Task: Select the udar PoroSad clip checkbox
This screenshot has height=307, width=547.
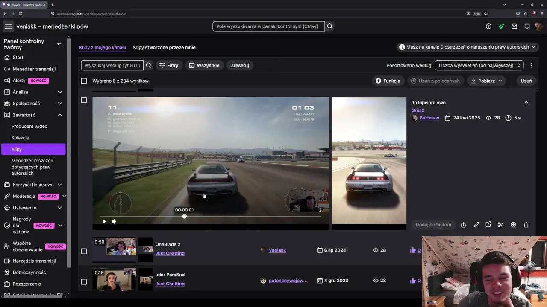Action: [x=84, y=282]
